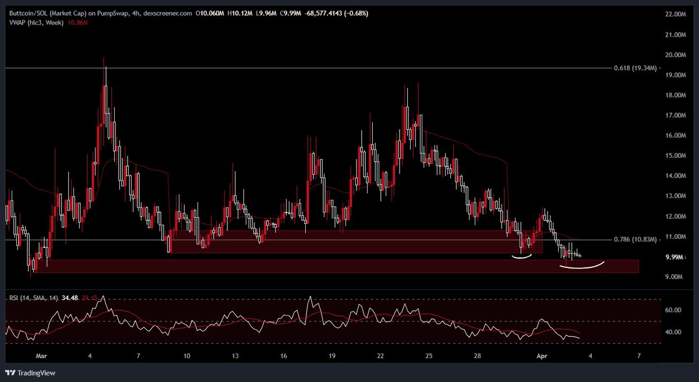The image size is (699, 382).
Task: Click the 16 date label on time axis
Action: (x=283, y=355)
